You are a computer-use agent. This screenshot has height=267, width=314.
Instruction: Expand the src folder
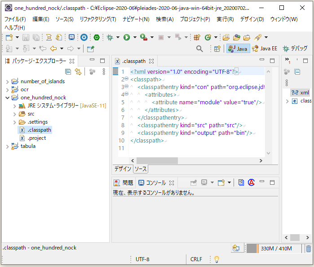click(x=15, y=114)
